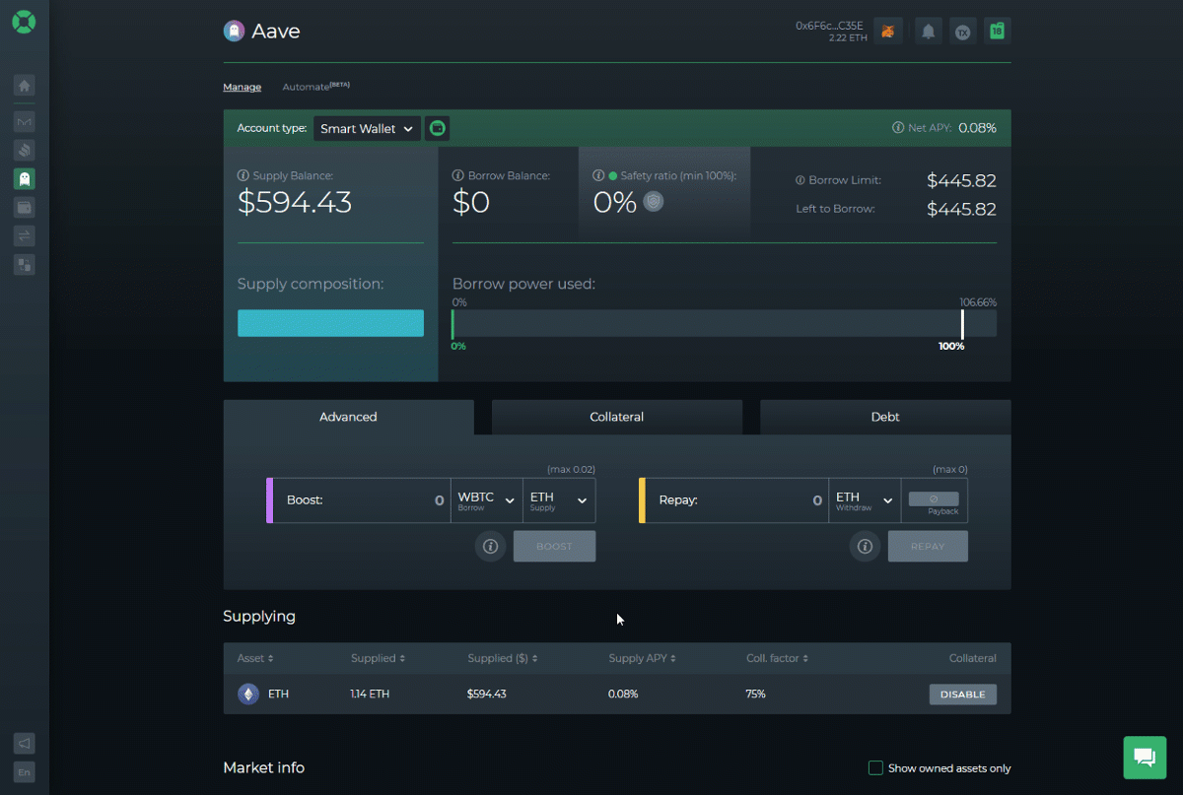Switch to the Manage tab

(x=243, y=87)
